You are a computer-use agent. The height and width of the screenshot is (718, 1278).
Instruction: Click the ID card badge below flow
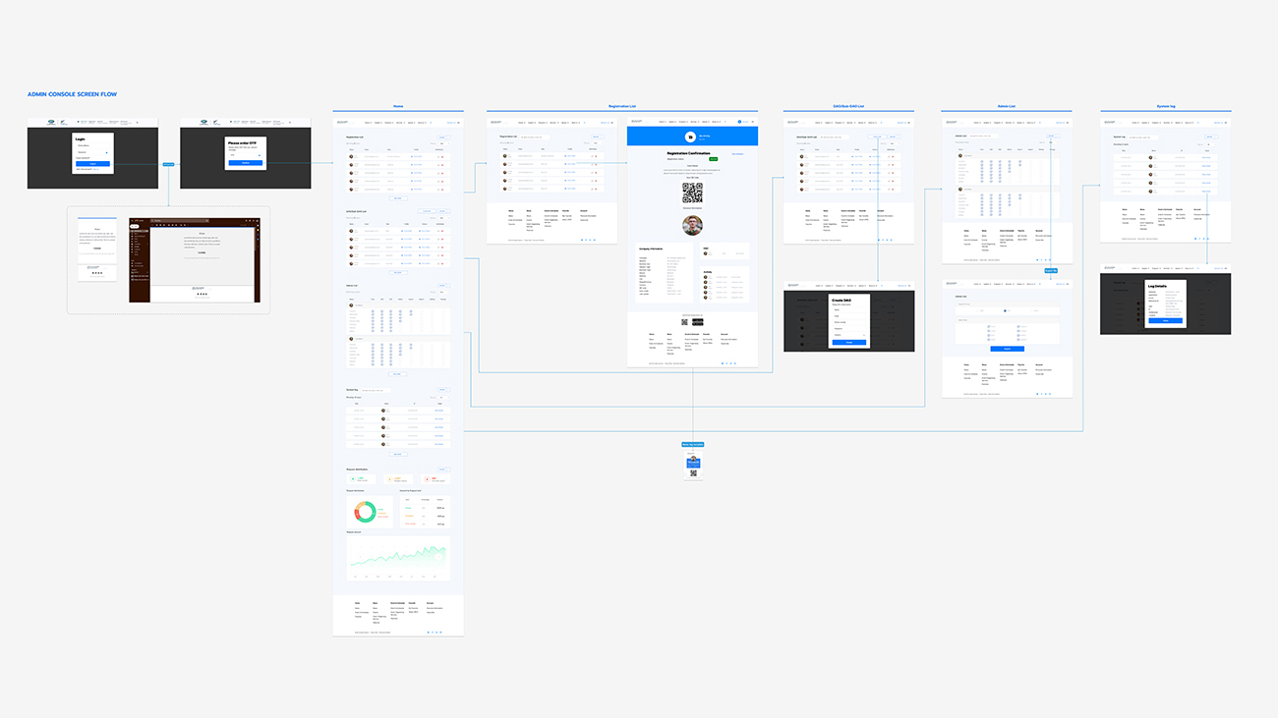693,466
